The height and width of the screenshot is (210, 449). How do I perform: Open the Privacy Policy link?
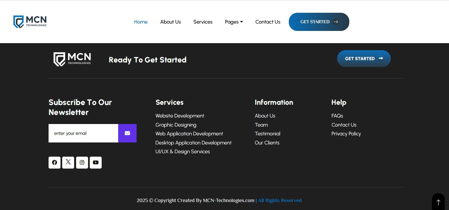346,134
